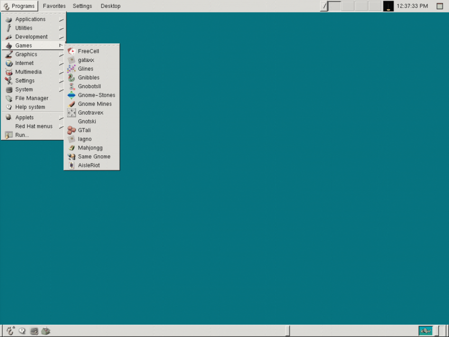Image resolution: width=449 pixels, height=337 pixels.
Task: Switch to the second desktop pager cell
Action: coord(348,6)
